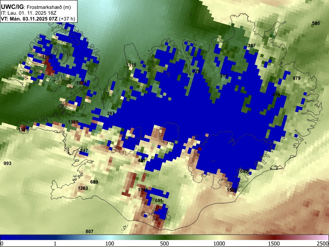The image size is (329, 247).
Task: Click the initial time line 'IT: Lau. 01. 11. 2025 18Z'
Action: pyautogui.click(x=29, y=13)
